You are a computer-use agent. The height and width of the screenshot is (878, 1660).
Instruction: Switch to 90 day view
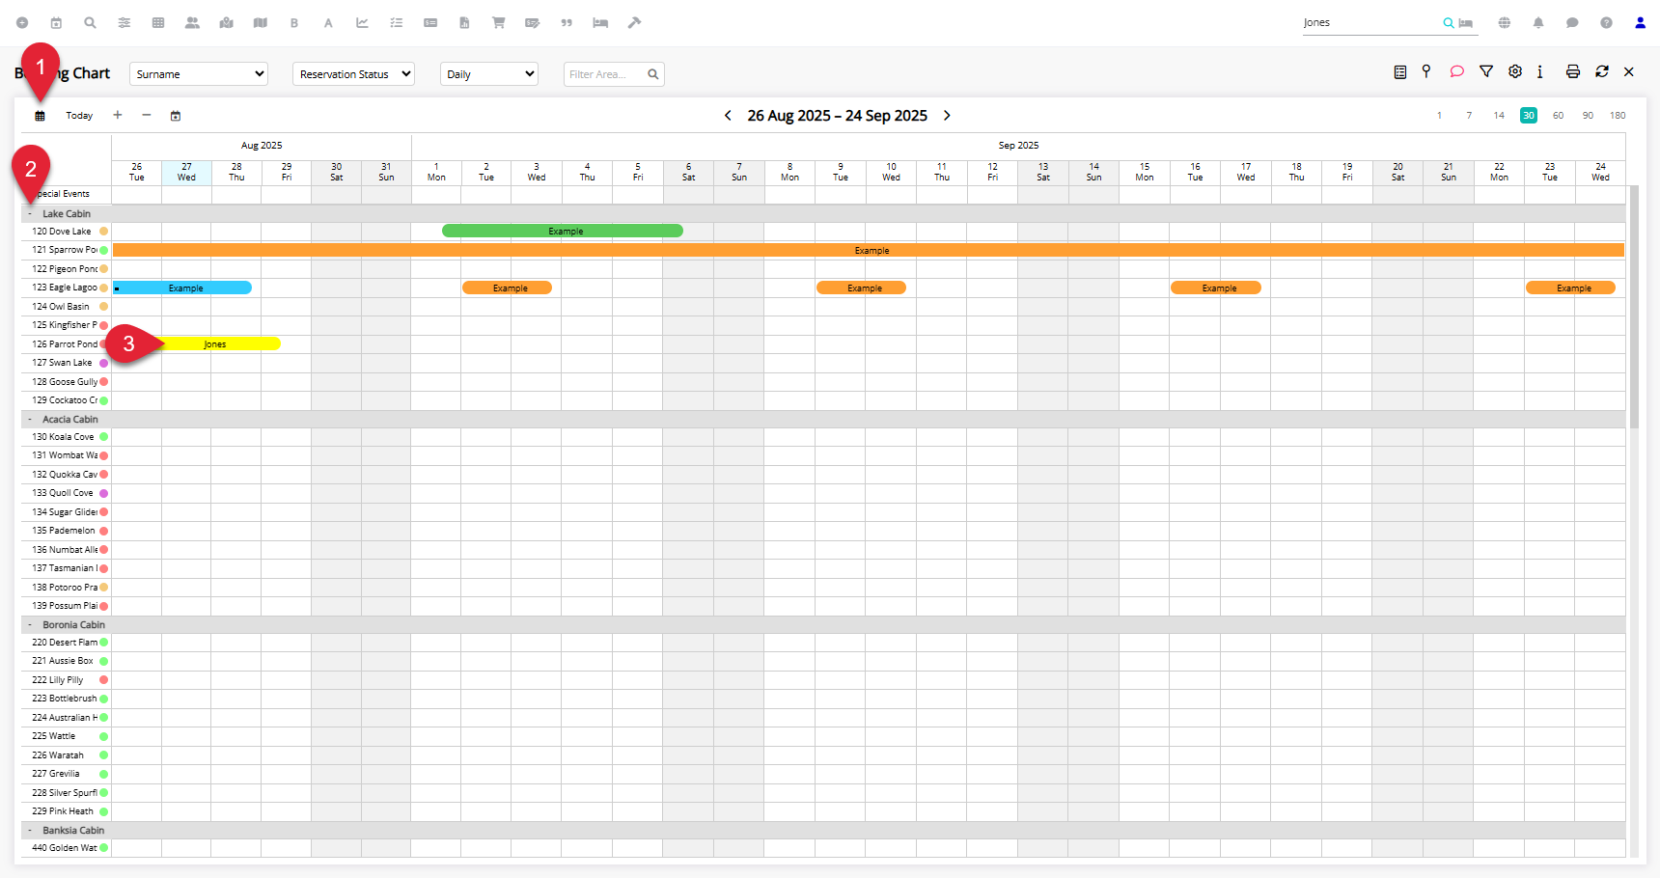pos(1588,116)
